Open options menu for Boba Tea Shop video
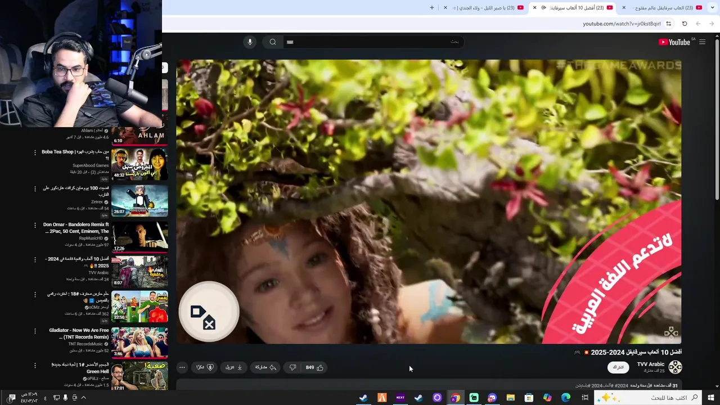720x405 pixels. (x=35, y=152)
